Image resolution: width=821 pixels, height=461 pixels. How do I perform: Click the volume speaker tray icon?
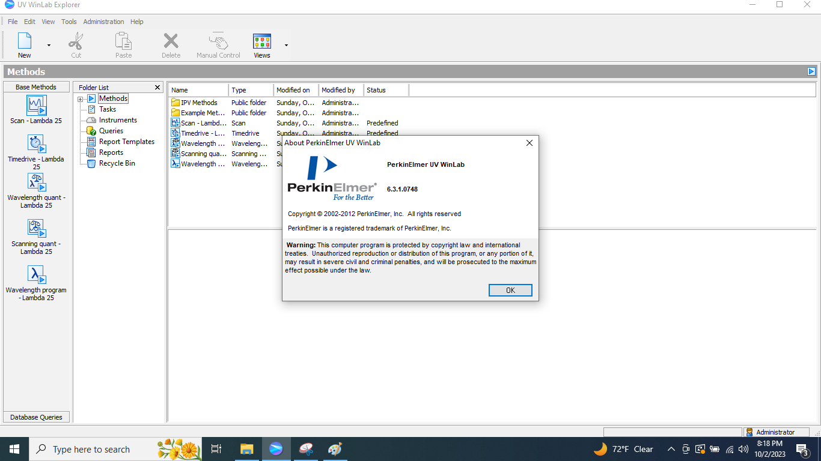744,449
